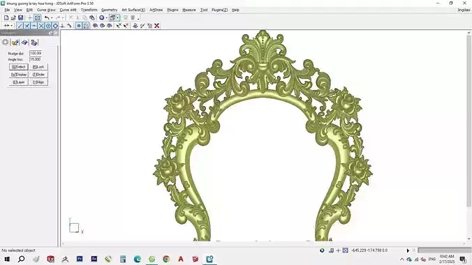Screen dimensions: 472x265
Task: Click the brush/measure diagonal tool icon
Action: 142,26
